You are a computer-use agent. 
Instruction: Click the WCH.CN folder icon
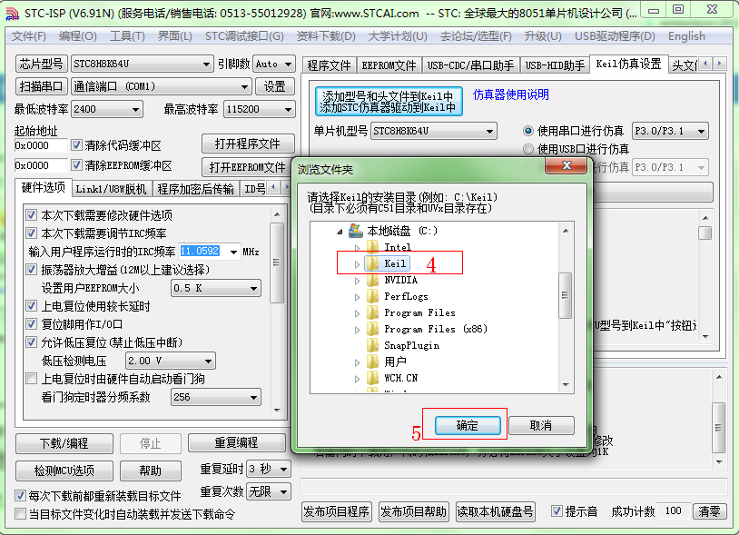[x=372, y=378]
